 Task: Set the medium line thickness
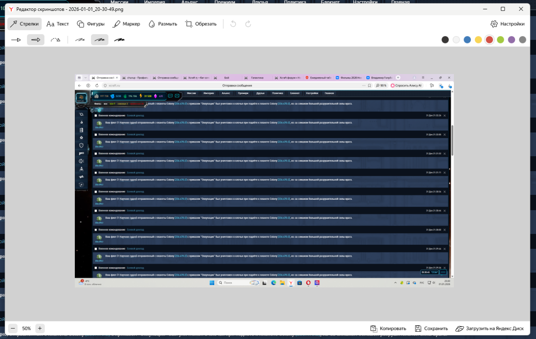99,39
